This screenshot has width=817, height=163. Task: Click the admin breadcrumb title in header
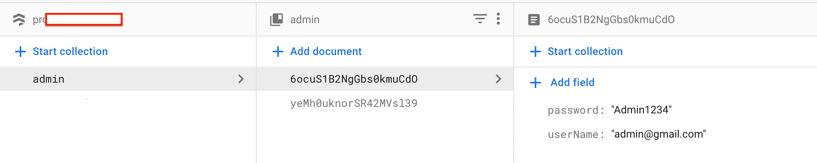tap(304, 19)
